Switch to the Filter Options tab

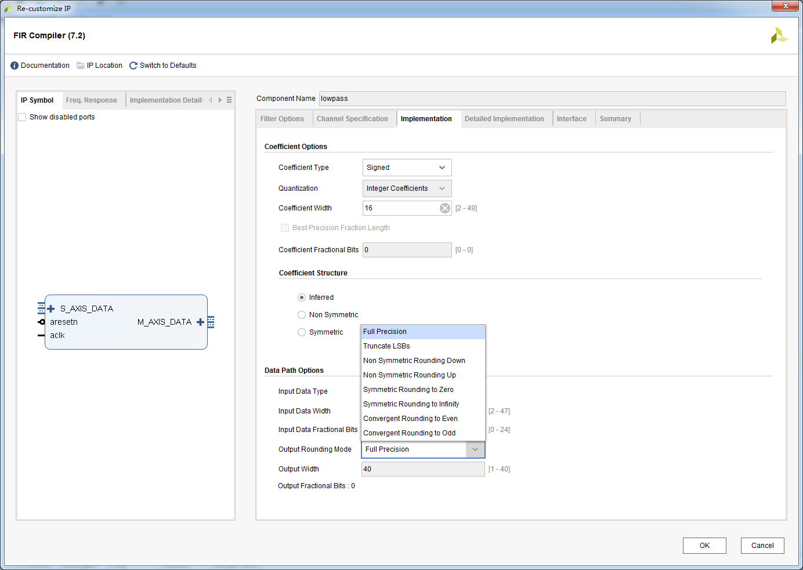click(x=282, y=119)
